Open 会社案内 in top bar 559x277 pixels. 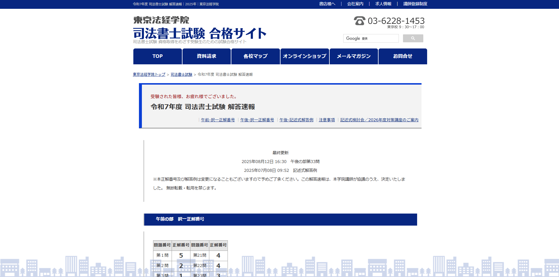click(x=355, y=4)
